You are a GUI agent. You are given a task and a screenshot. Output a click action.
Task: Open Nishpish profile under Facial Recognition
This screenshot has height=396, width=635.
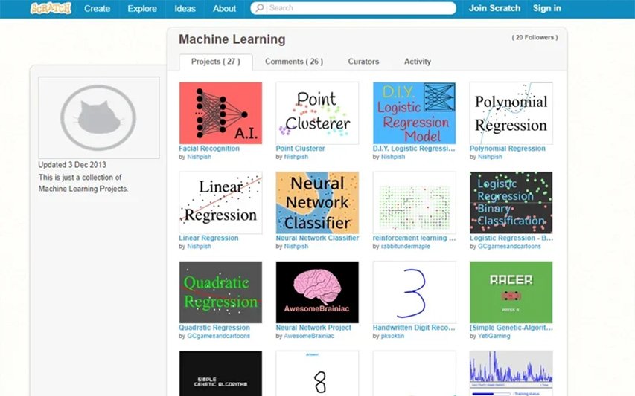tap(200, 157)
